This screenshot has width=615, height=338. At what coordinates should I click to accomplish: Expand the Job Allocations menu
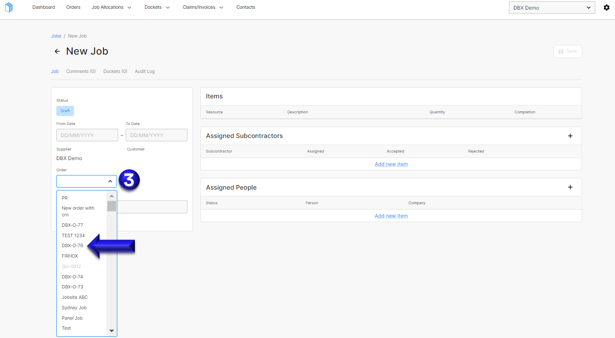(111, 7)
